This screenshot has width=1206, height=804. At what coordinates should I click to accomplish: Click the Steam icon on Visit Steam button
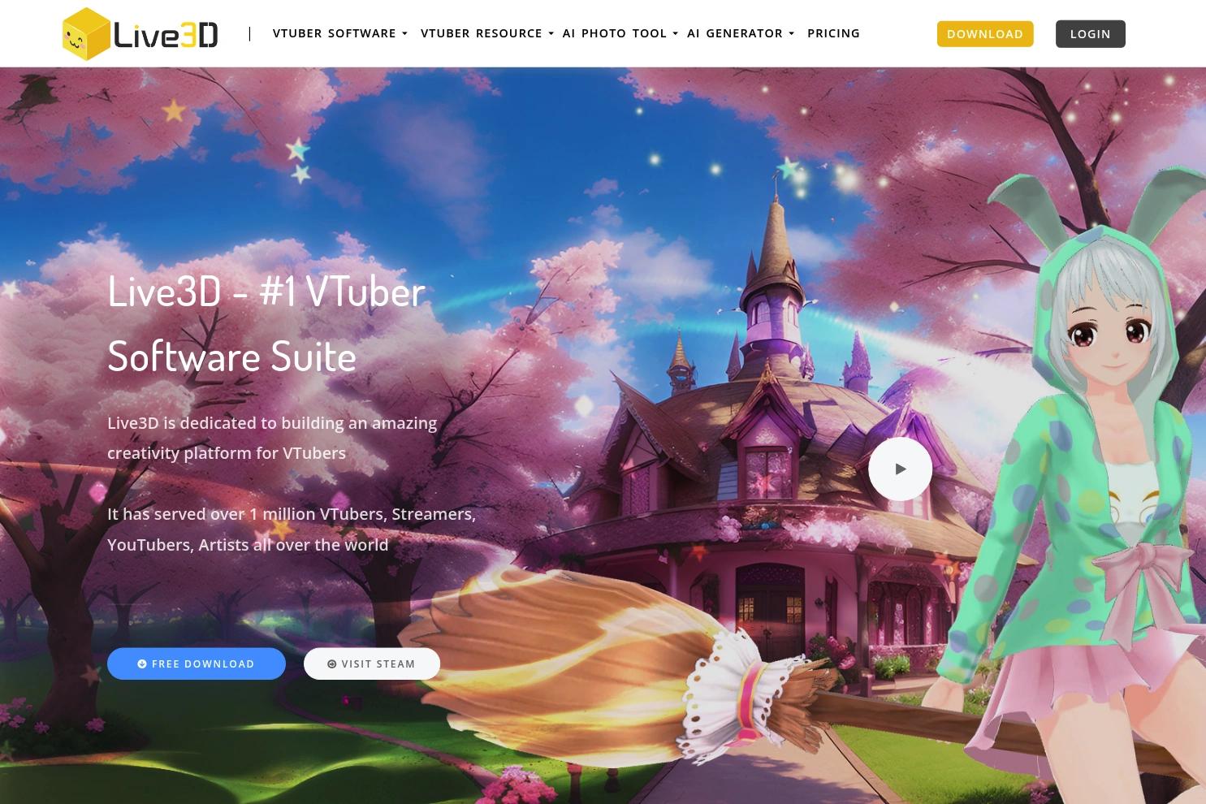(331, 664)
